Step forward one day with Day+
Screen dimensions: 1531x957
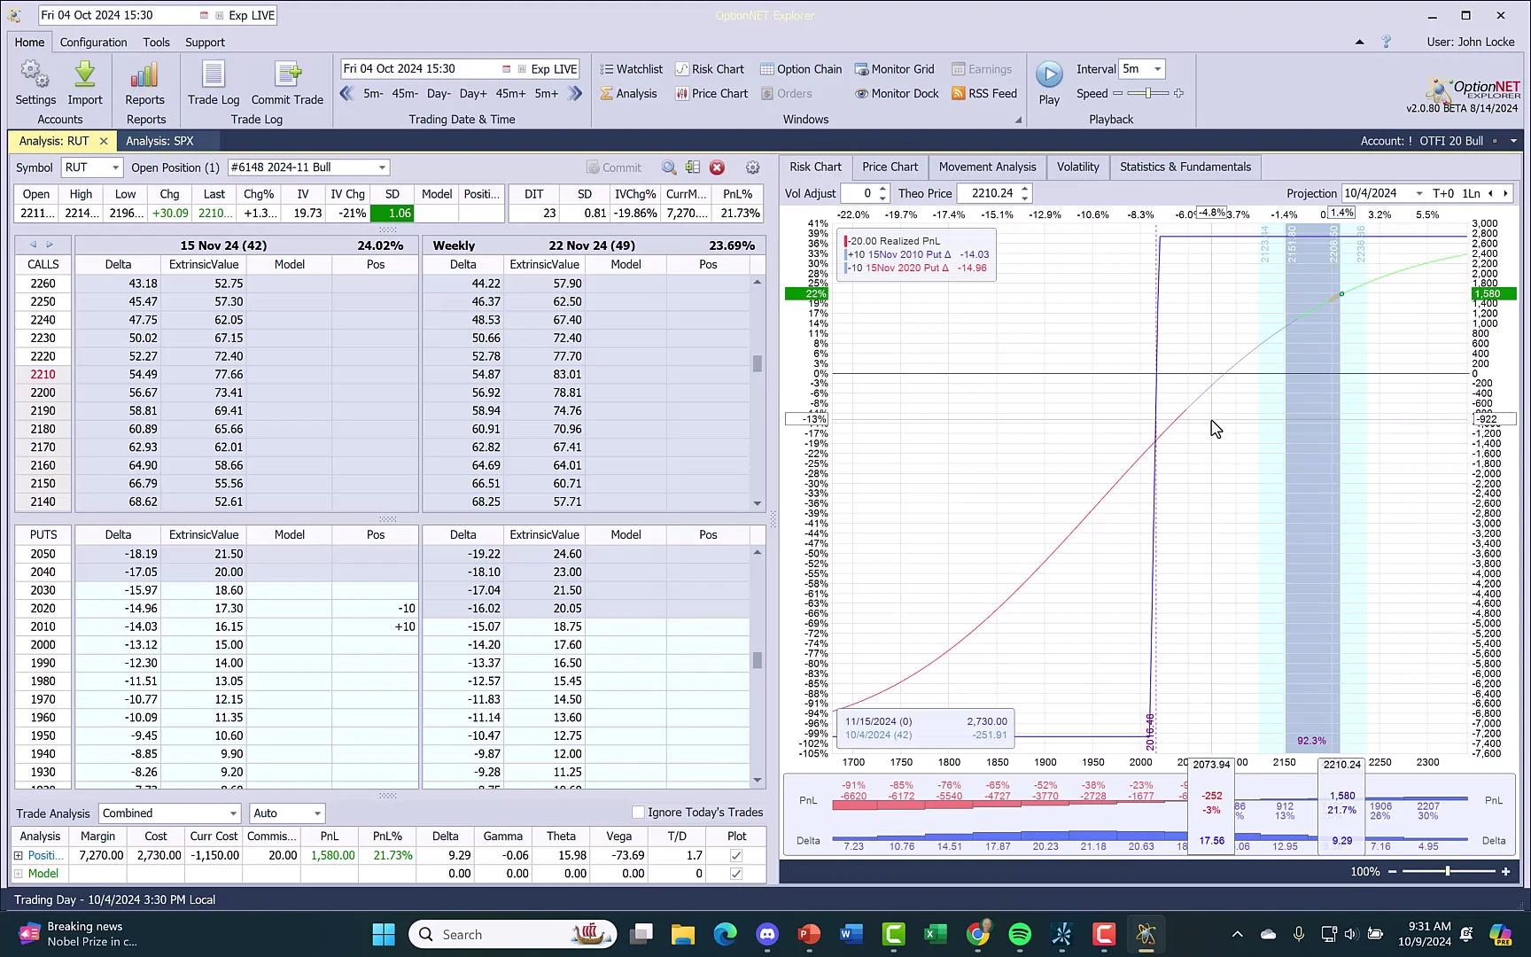click(x=473, y=93)
